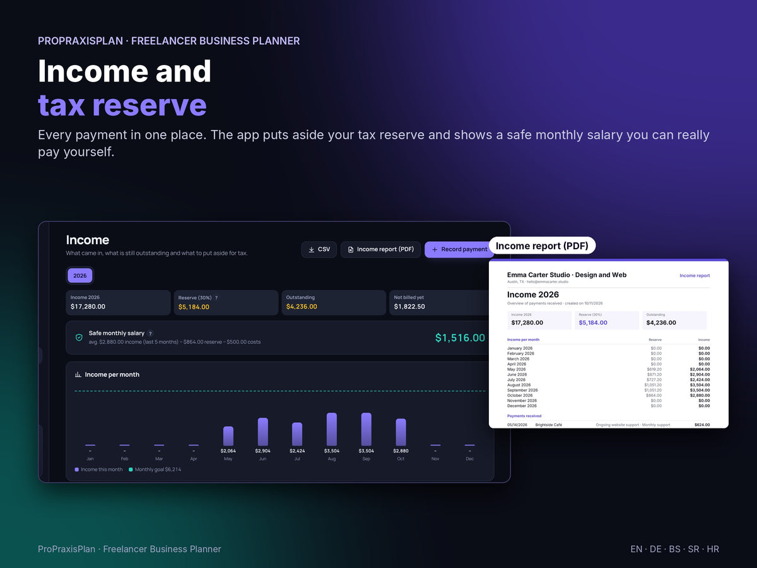The image size is (757, 568).
Task: Click the $17,280.00 total in the PDF
Action: pyautogui.click(x=527, y=322)
